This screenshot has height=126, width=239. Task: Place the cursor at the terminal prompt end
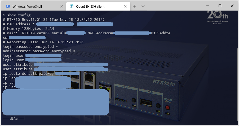(24, 118)
